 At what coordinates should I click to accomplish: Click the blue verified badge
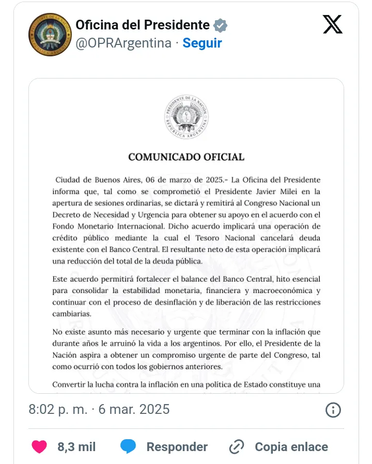[x=221, y=25]
